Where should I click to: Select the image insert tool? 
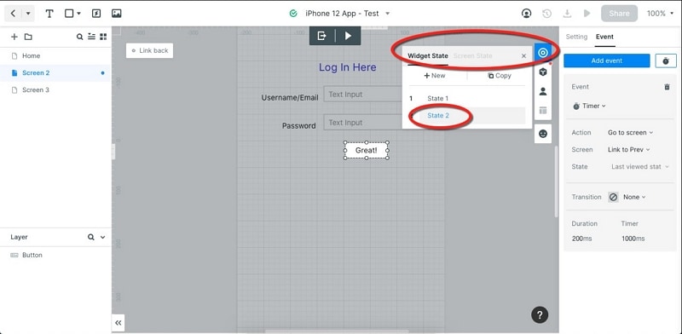pyautogui.click(x=116, y=14)
